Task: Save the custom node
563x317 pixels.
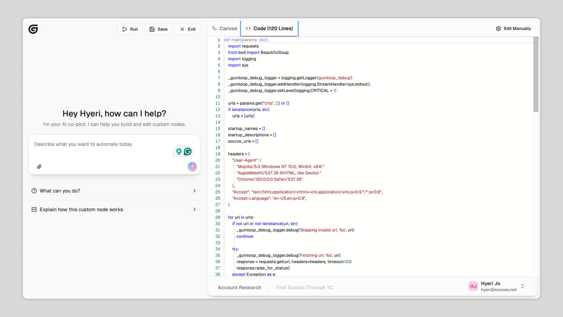Action: click(x=159, y=29)
